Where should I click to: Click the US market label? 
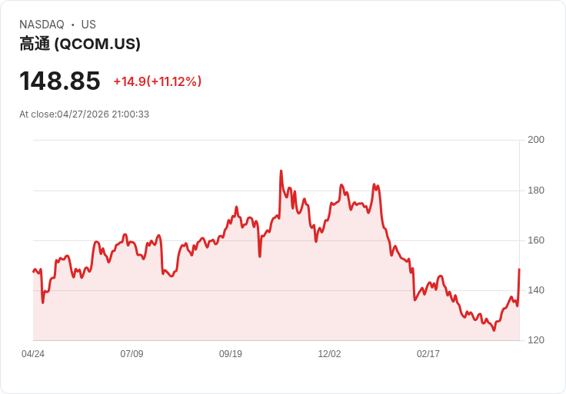(88, 25)
